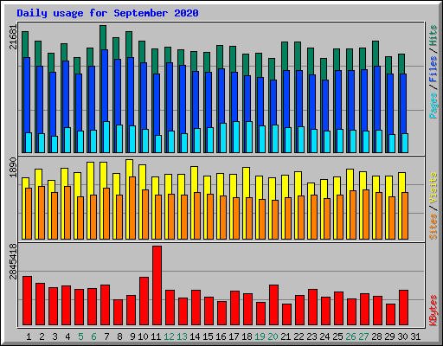Click green weekend day label 13

(182, 336)
